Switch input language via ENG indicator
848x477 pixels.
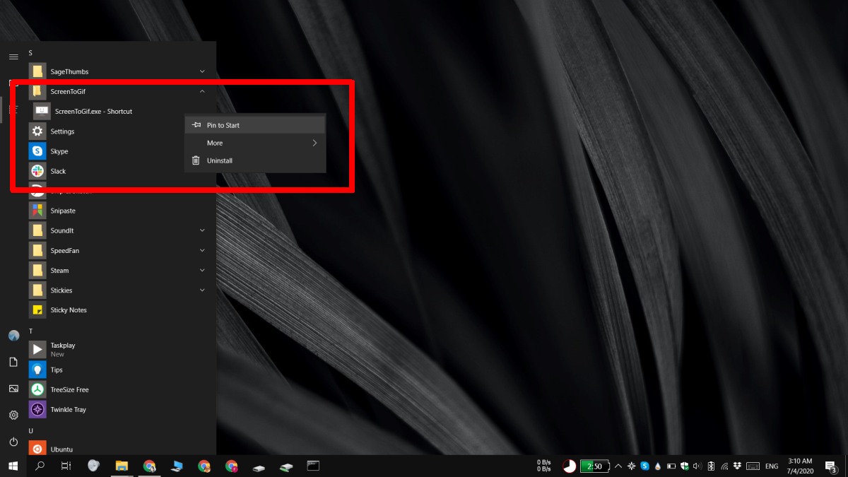pyautogui.click(x=772, y=466)
